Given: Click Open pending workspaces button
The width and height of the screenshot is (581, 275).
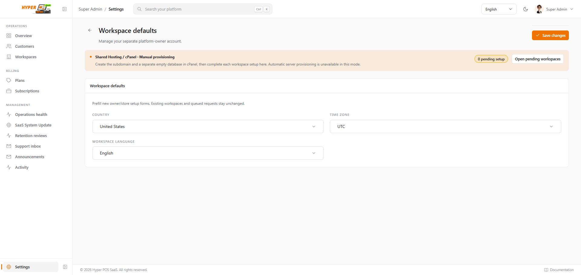Looking at the screenshot, I should (x=537, y=59).
